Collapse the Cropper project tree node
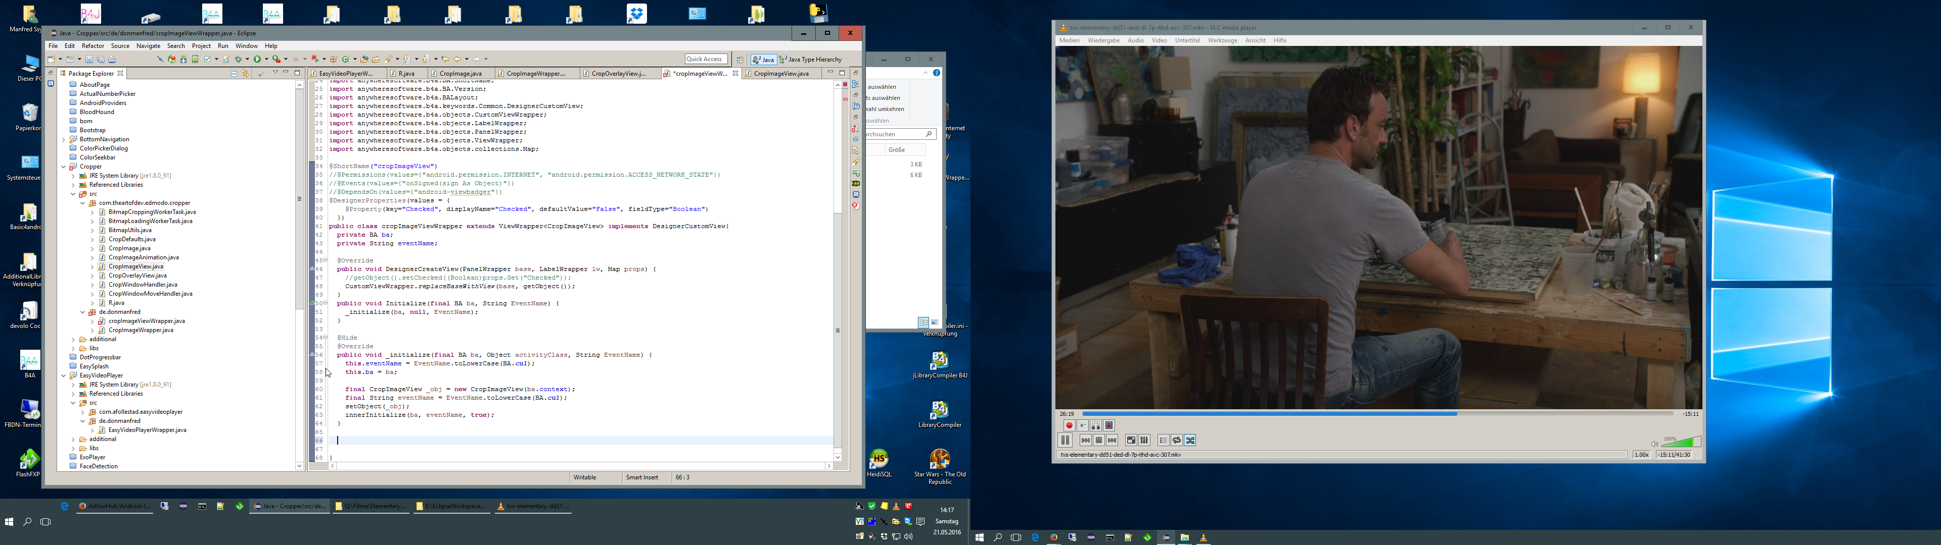The image size is (1941, 545). tap(64, 167)
